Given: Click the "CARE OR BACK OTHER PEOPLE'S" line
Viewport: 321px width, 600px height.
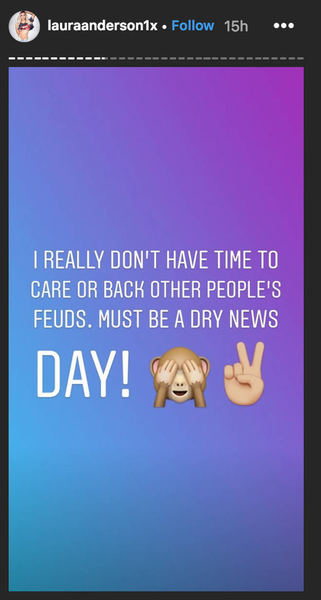Looking at the screenshot, I should [156, 290].
